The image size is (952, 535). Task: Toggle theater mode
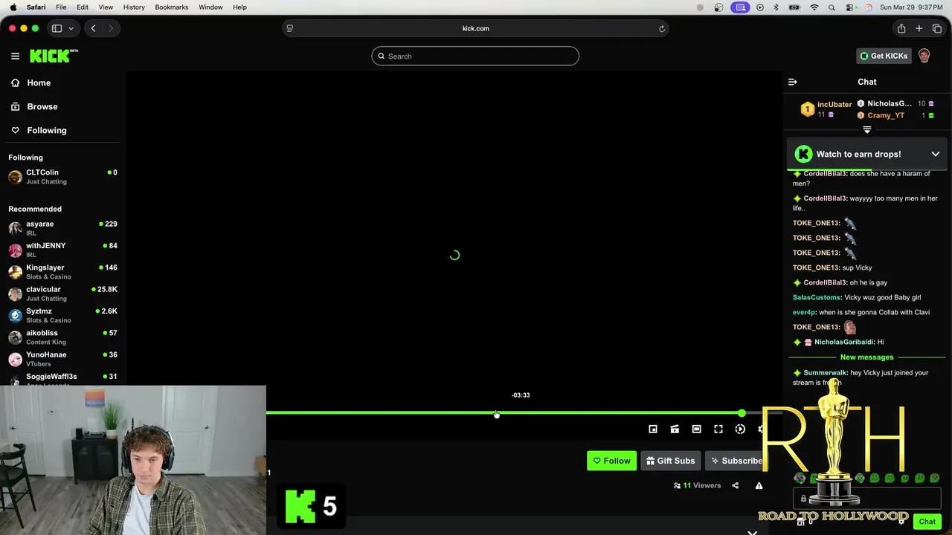(x=696, y=429)
